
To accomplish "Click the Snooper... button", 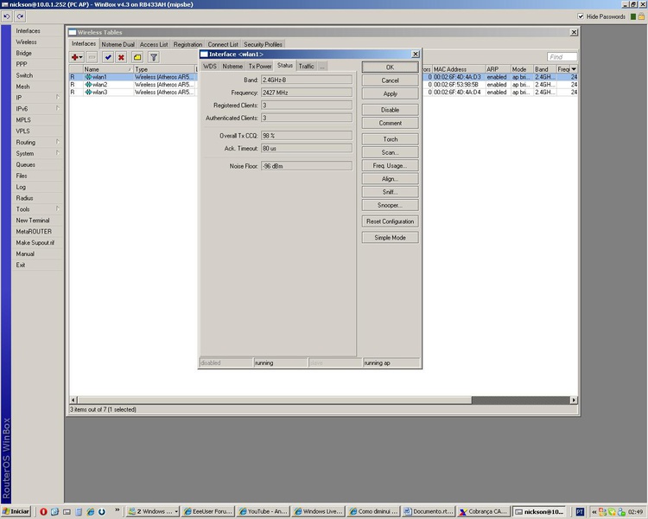I will tap(390, 205).
